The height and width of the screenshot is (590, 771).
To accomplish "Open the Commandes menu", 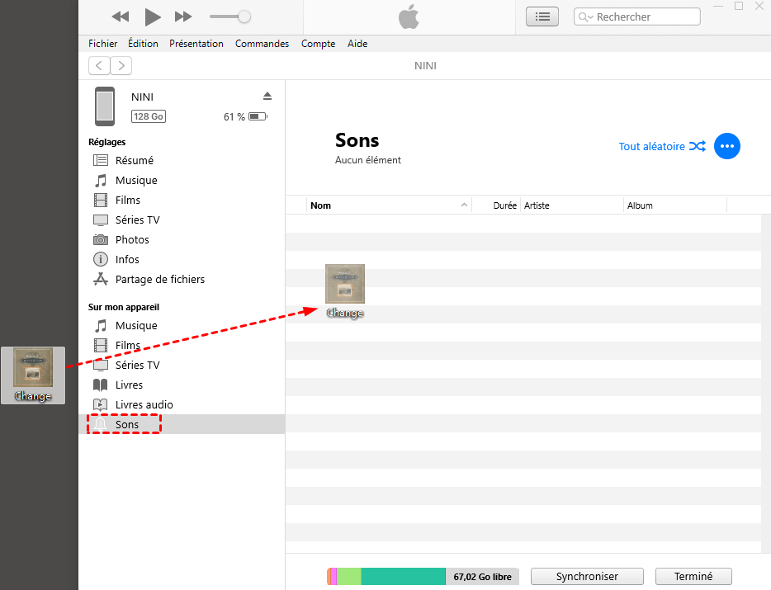I will [x=262, y=44].
